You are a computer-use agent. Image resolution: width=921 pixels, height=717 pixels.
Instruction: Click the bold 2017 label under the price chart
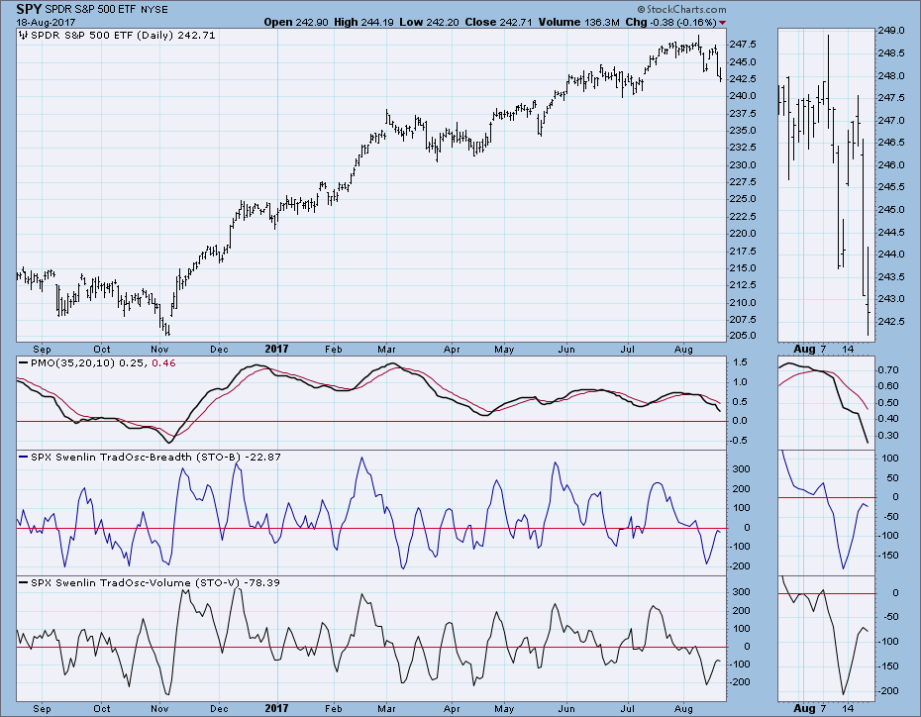point(276,349)
